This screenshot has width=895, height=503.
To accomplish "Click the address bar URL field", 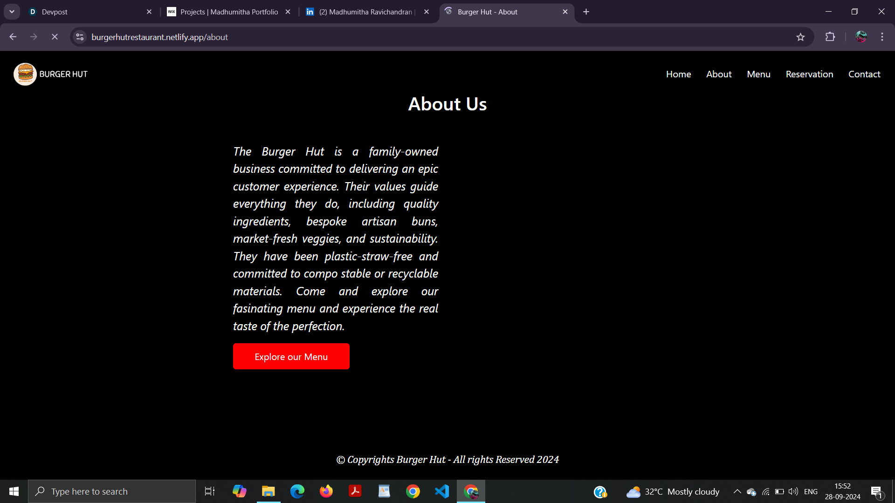I will pyautogui.click(x=420, y=37).
